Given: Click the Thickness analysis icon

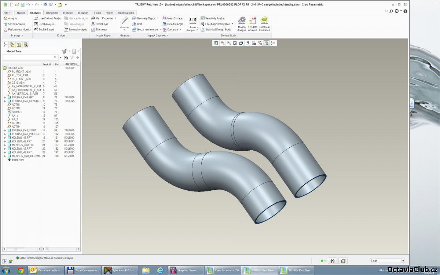Looking at the screenshot, I should click(93, 30).
